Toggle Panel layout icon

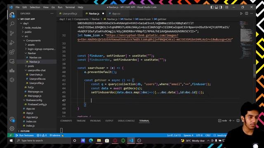[216, 7]
